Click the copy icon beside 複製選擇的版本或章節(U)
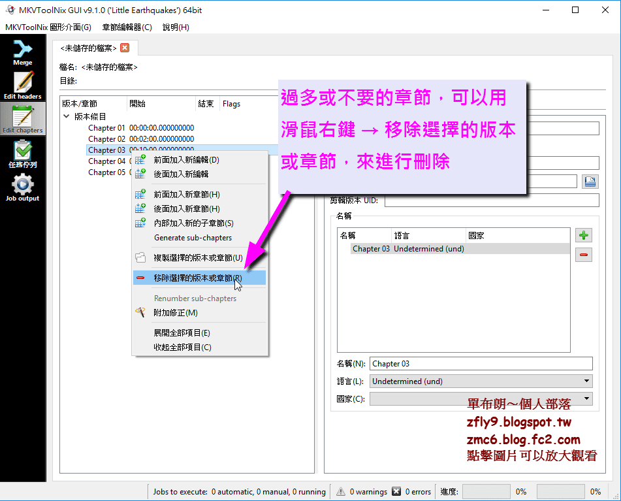 140,258
